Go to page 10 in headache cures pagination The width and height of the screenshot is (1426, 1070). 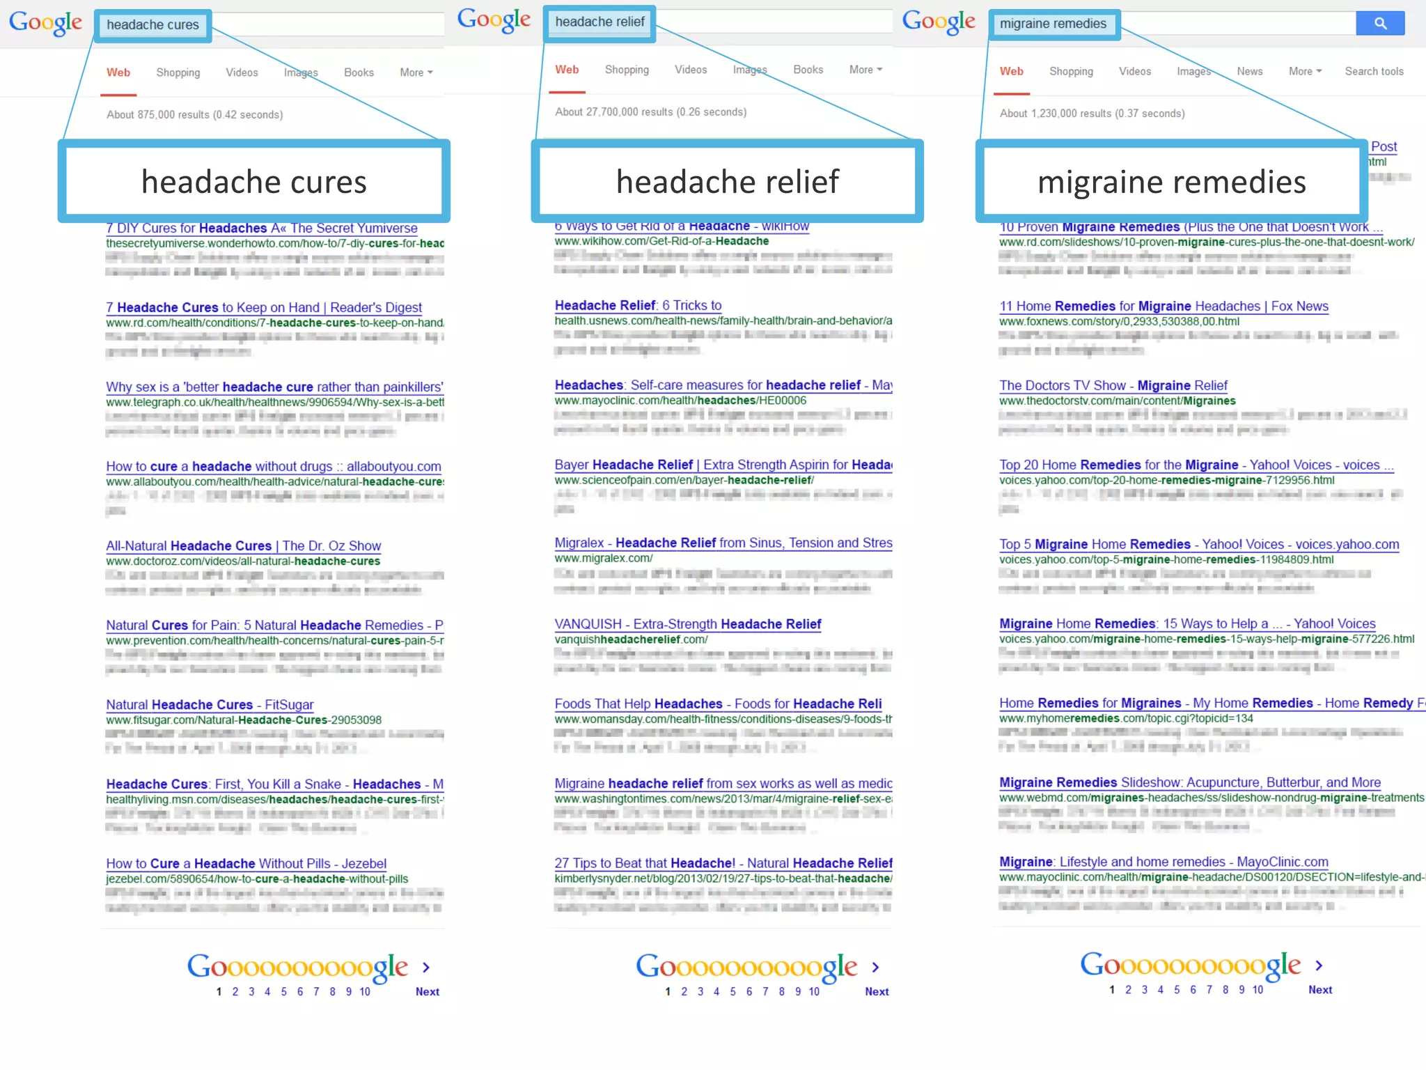point(365,991)
